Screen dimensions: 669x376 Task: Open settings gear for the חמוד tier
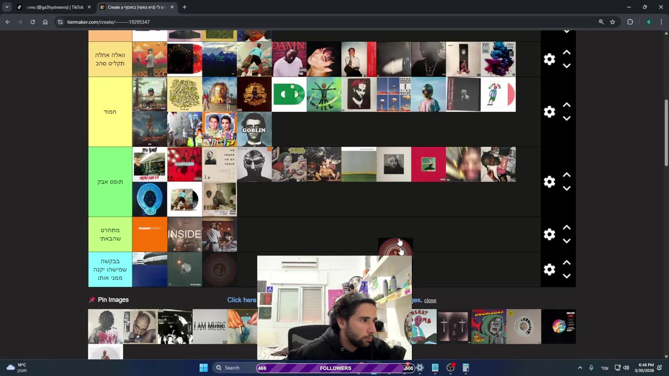[549, 112]
